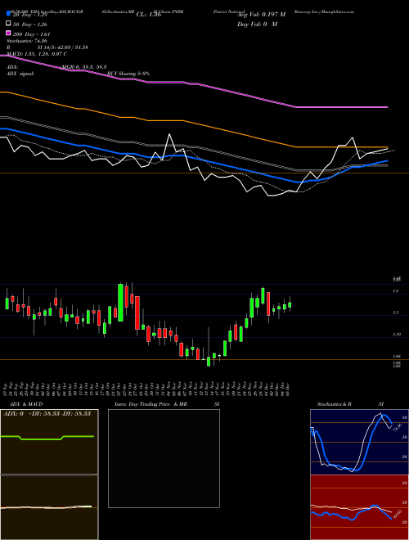Click the 'BUY Slowing @ 0%' signal text
The width and height of the screenshot is (409, 540).
[128, 74]
